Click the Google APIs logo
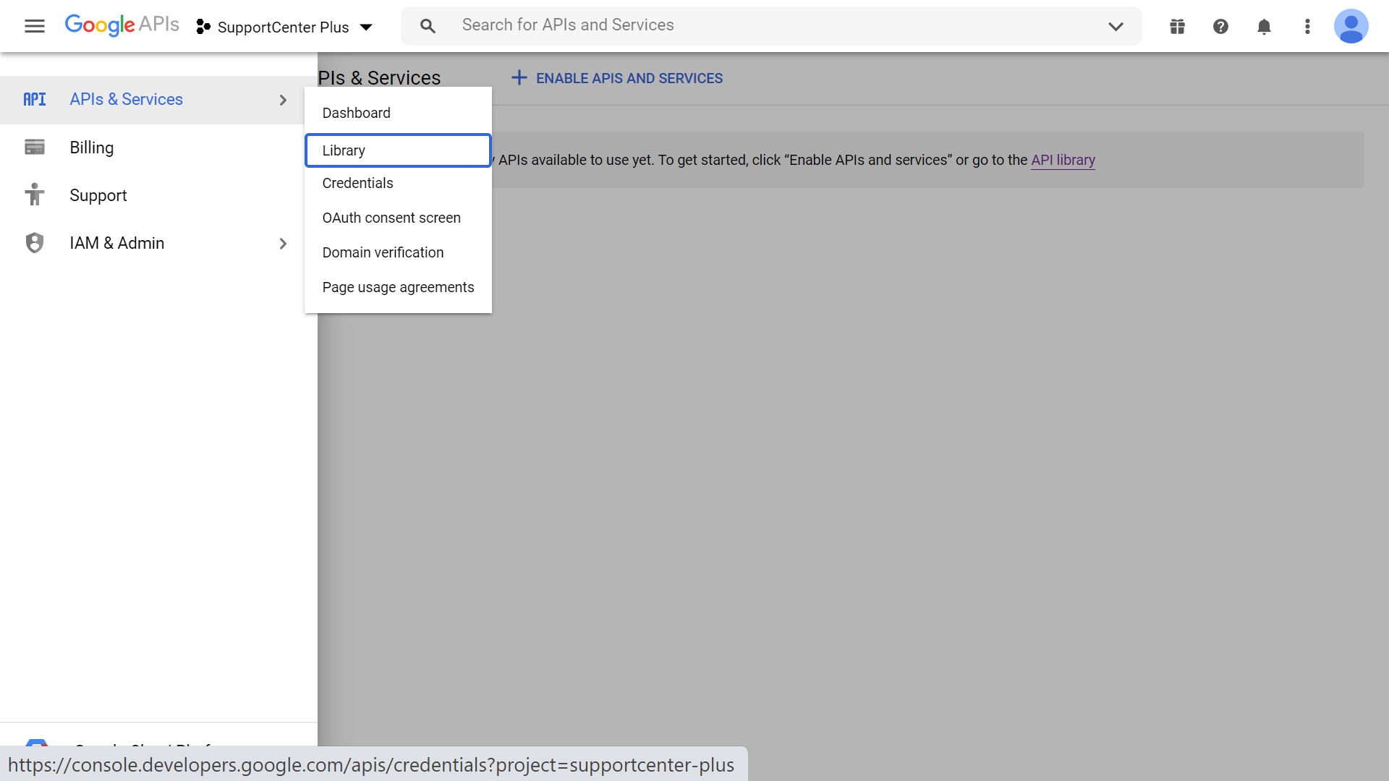Image resolution: width=1389 pixels, height=781 pixels. point(122,25)
